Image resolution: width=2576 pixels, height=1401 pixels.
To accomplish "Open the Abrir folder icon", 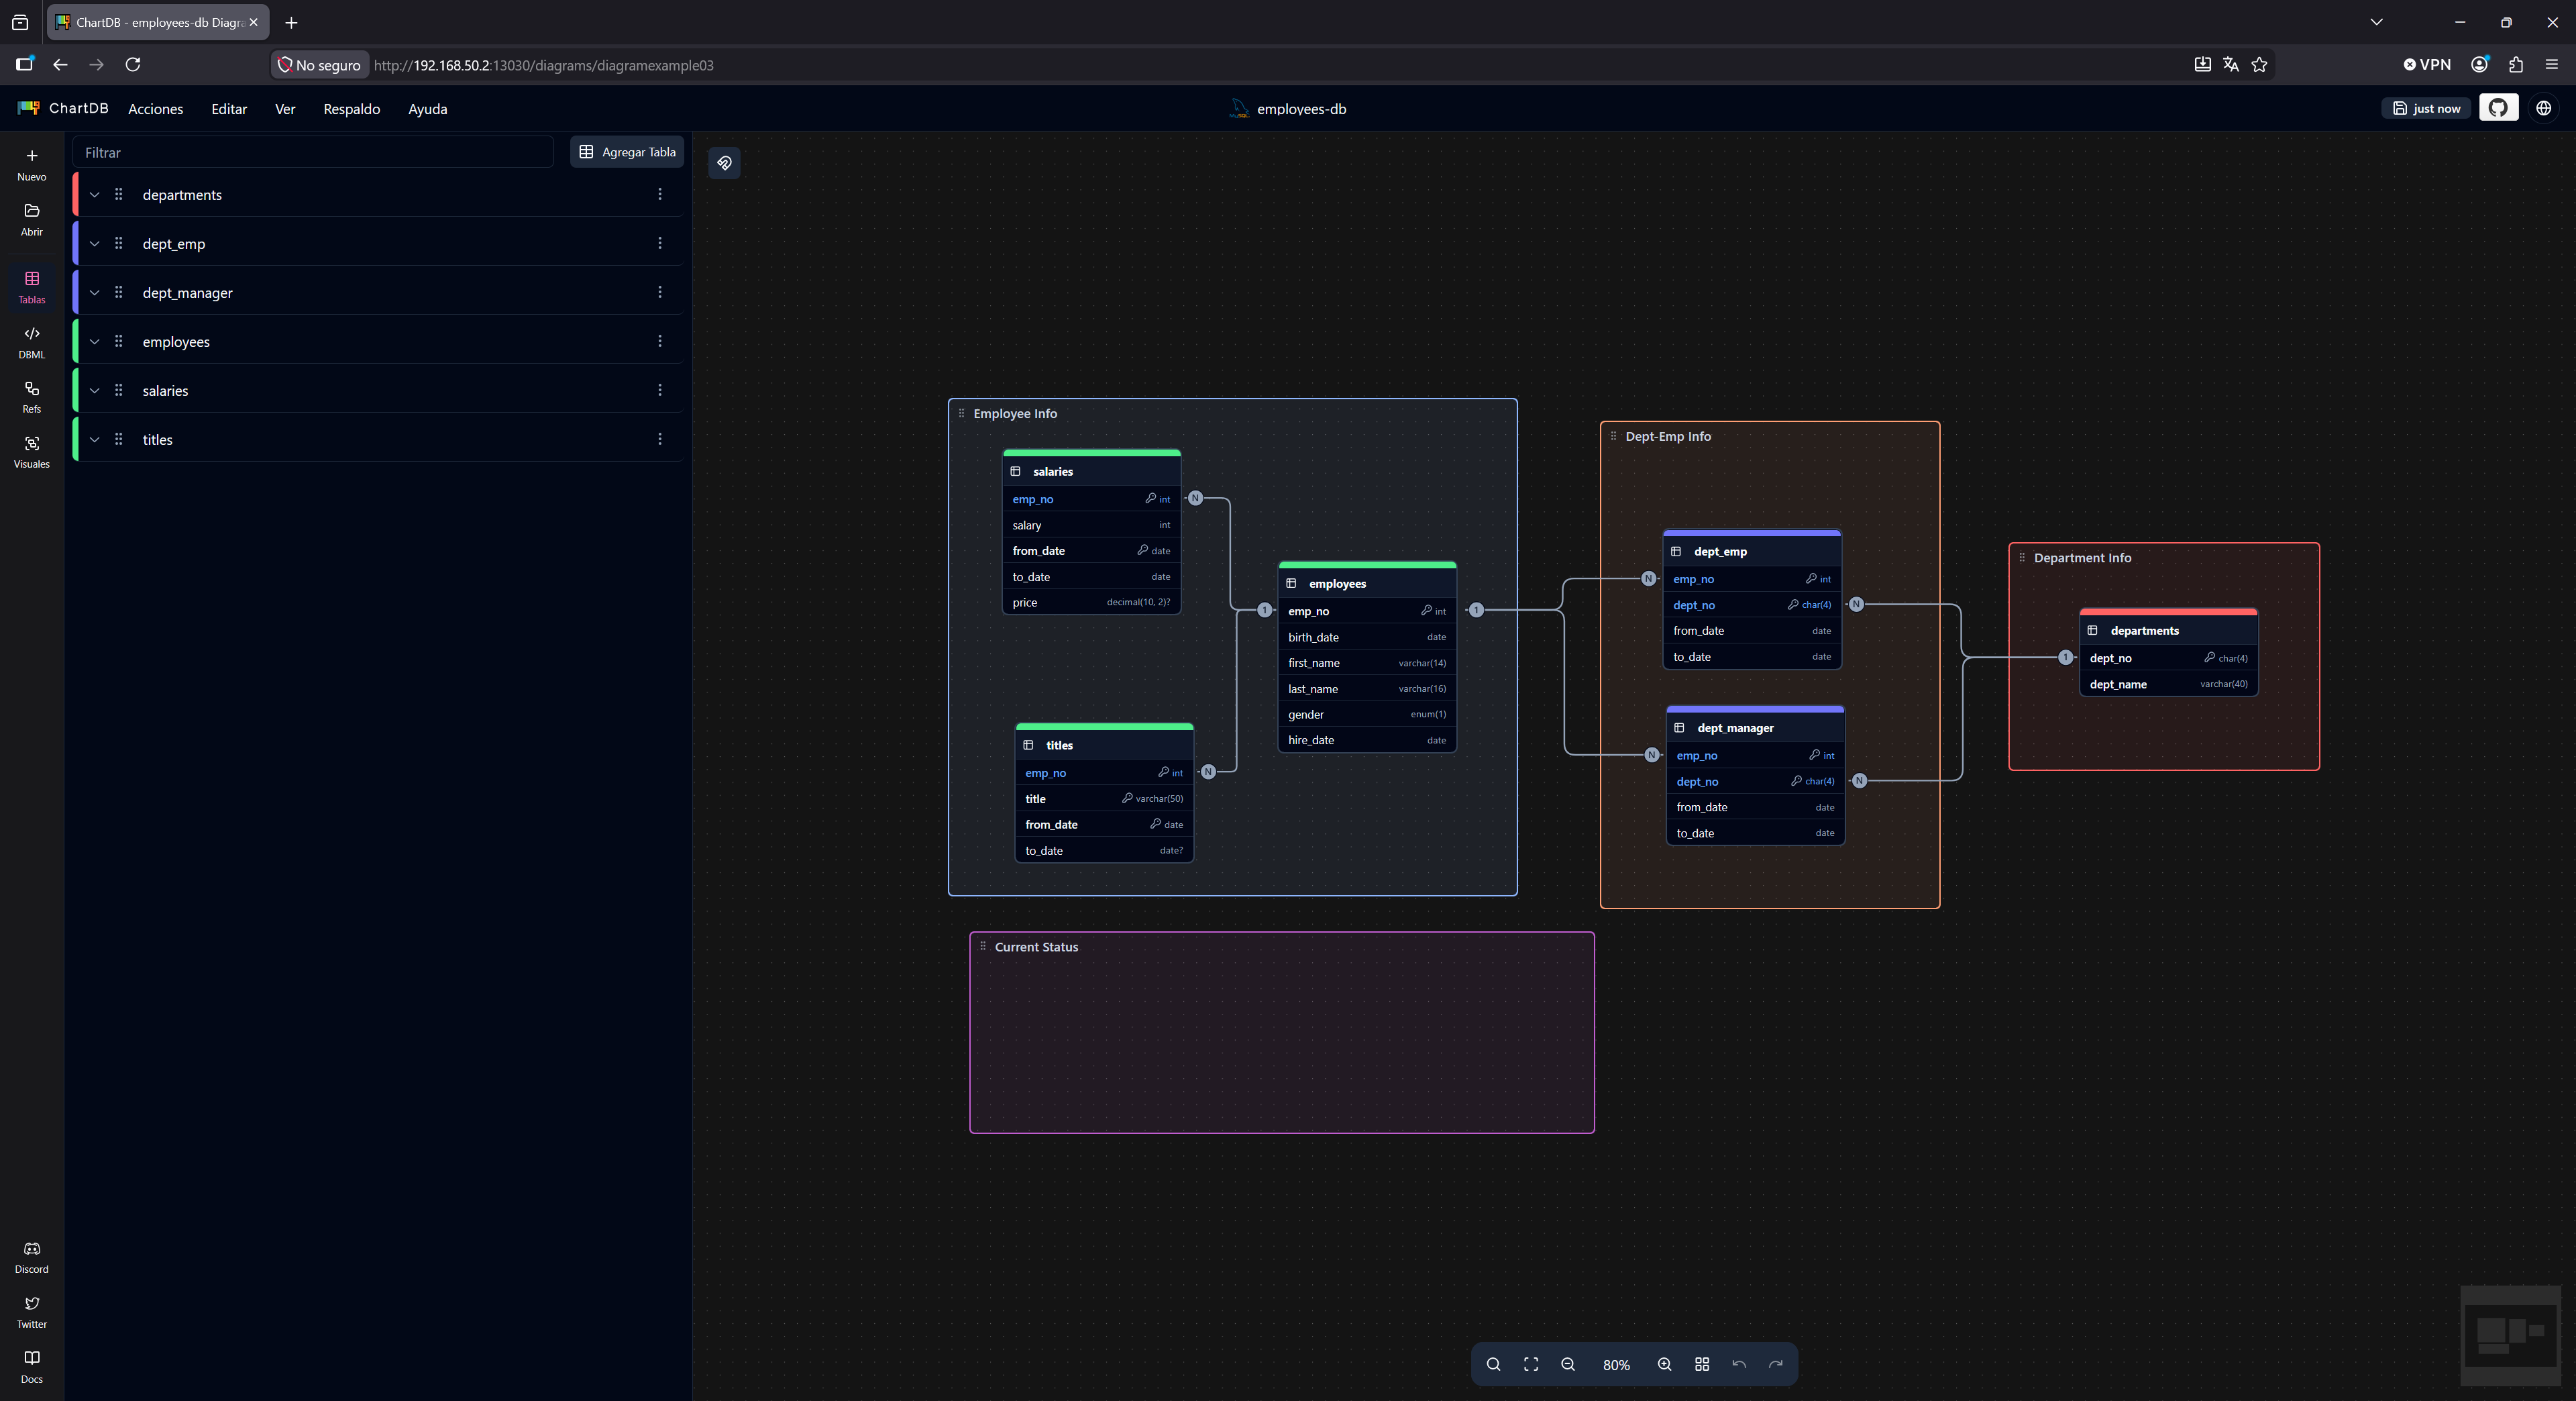I will click(32, 211).
